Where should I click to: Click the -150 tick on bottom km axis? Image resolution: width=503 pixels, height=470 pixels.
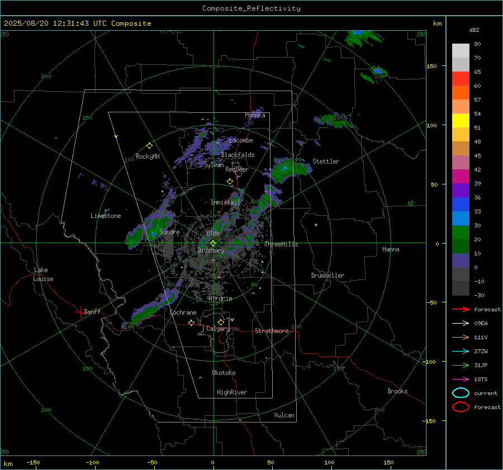(x=33, y=462)
